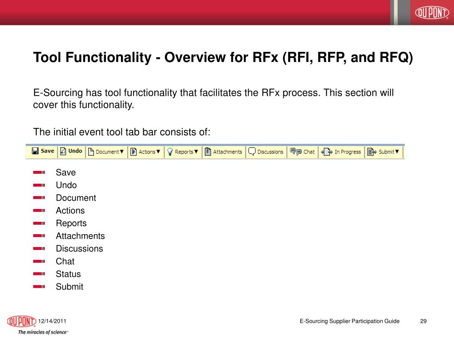Click 'Chat' in the bullet list
This screenshot has height=340, width=454.
65,262
